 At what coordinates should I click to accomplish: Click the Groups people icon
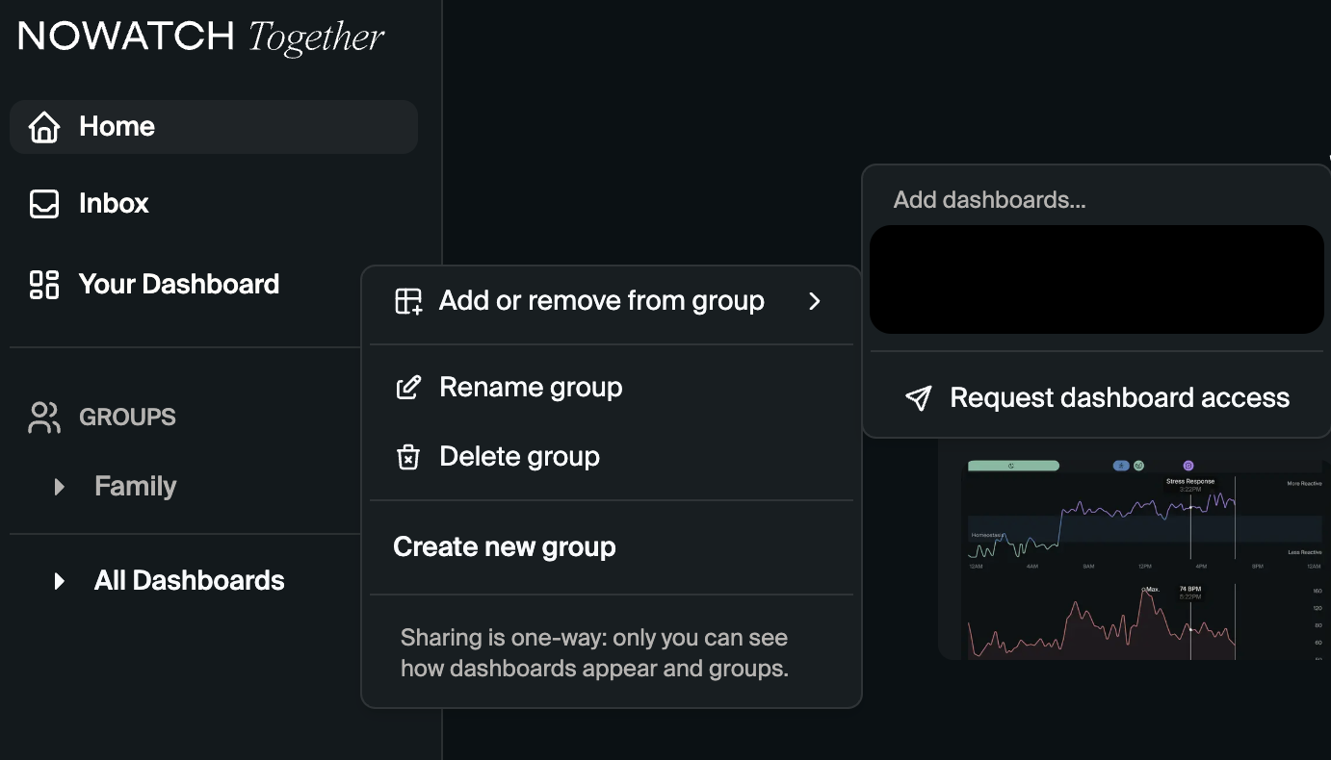pyautogui.click(x=44, y=418)
